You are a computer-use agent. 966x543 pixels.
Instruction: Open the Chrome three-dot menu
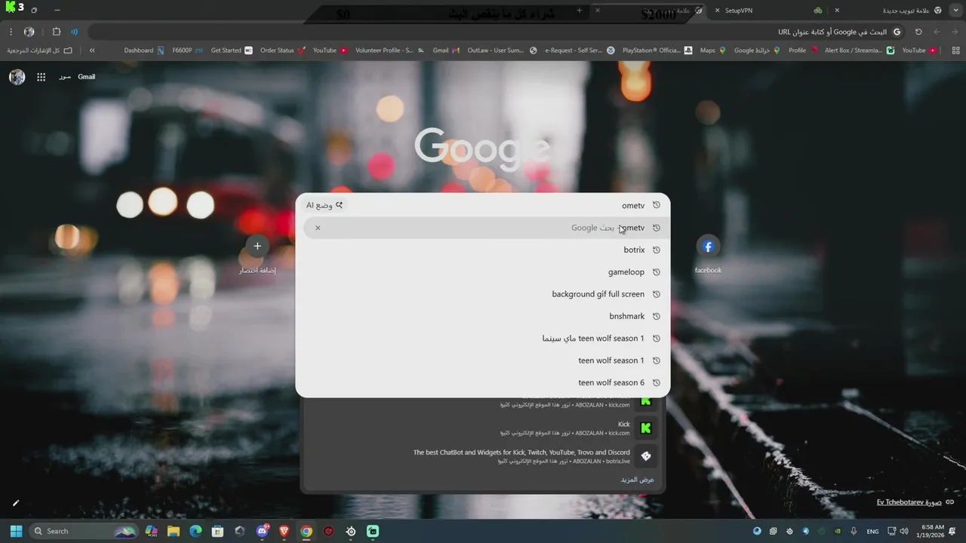[11, 32]
